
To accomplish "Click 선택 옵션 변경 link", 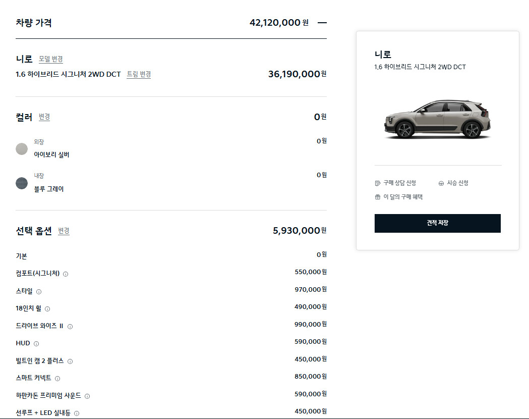I will click(64, 231).
